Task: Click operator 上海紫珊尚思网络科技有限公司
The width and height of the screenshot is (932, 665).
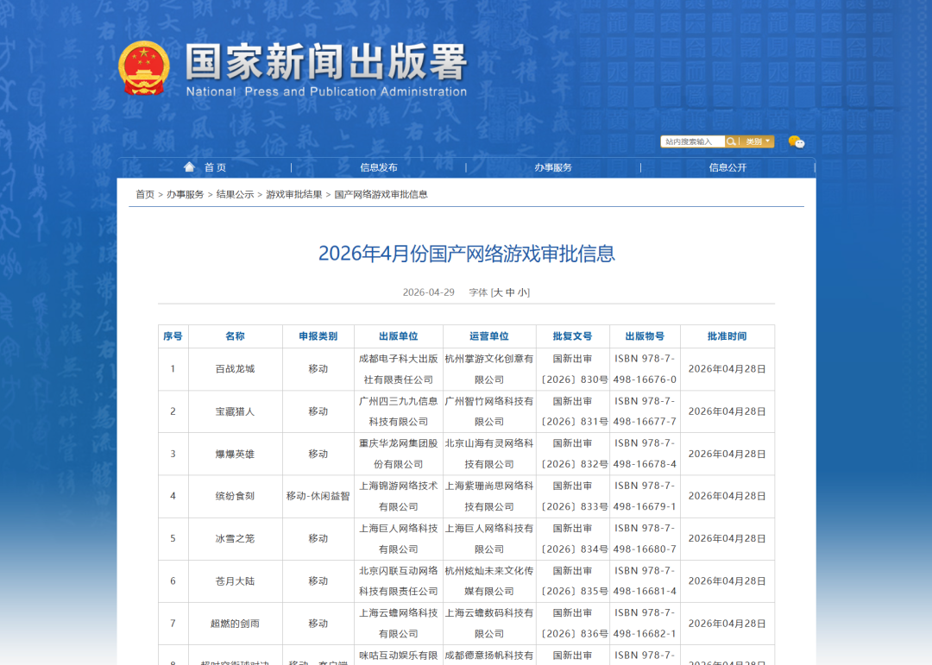Action: point(489,496)
